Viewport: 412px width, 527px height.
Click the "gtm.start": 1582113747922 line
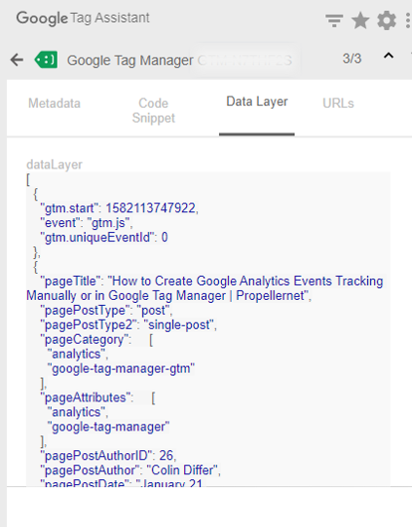click(119, 208)
